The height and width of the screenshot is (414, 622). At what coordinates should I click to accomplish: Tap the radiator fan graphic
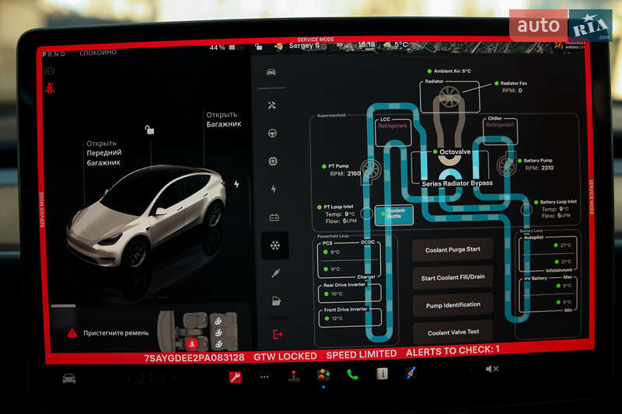coord(449,96)
